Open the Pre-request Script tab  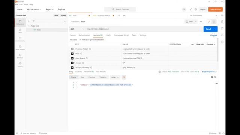pyautogui.click(x=121, y=35)
